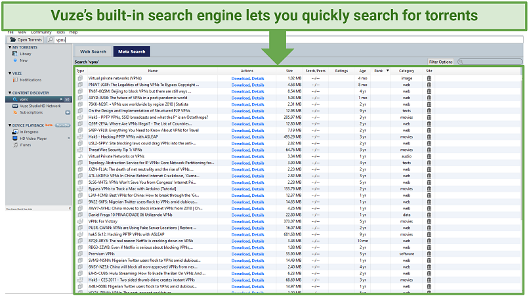Click the audio type icon for 'Virtual Private Networks or VPNs'
529x296 pixels.
point(80,156)
